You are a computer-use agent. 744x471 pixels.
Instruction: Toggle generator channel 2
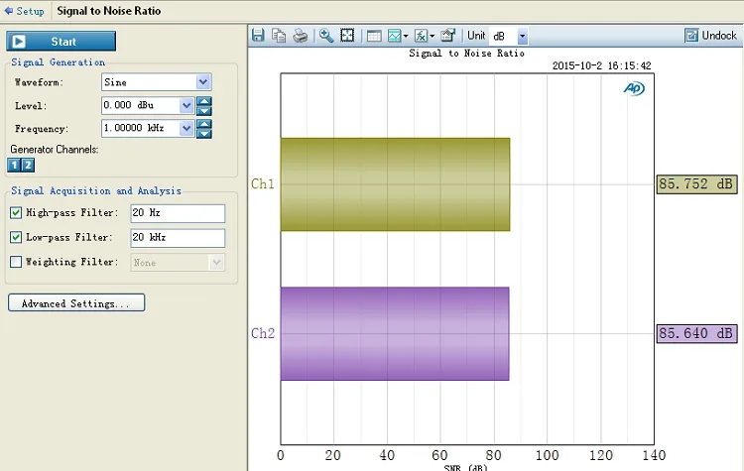(28, 165)
